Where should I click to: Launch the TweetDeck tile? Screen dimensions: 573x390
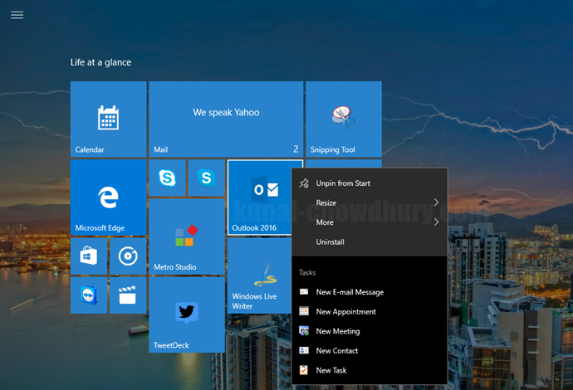pos(187,314)
